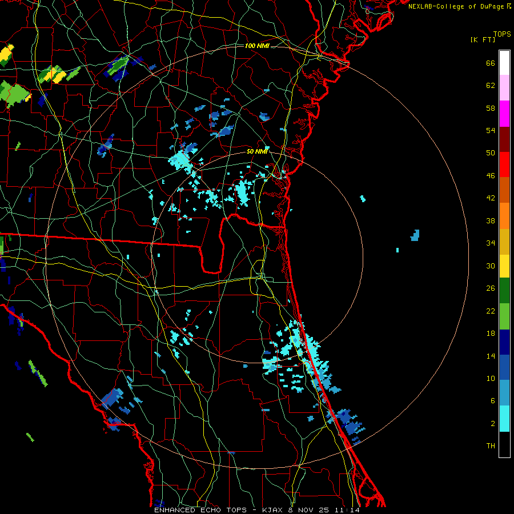Pick the bright red legend swatch
This screenshot has width=514, height=514.
pyautogui.click(x=504, y=164)
